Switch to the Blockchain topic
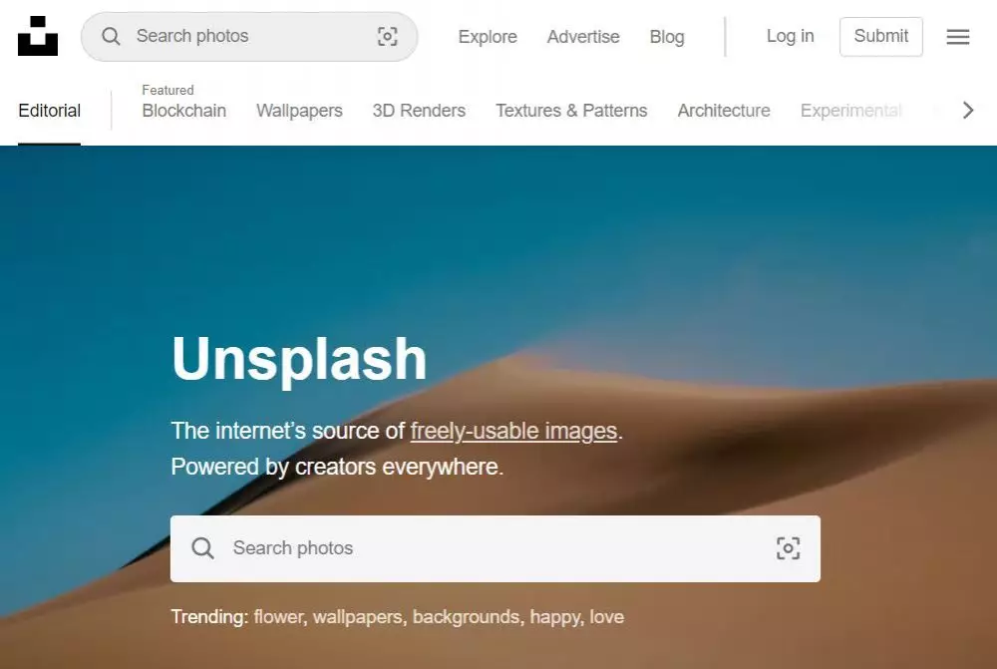 (183, 111)
